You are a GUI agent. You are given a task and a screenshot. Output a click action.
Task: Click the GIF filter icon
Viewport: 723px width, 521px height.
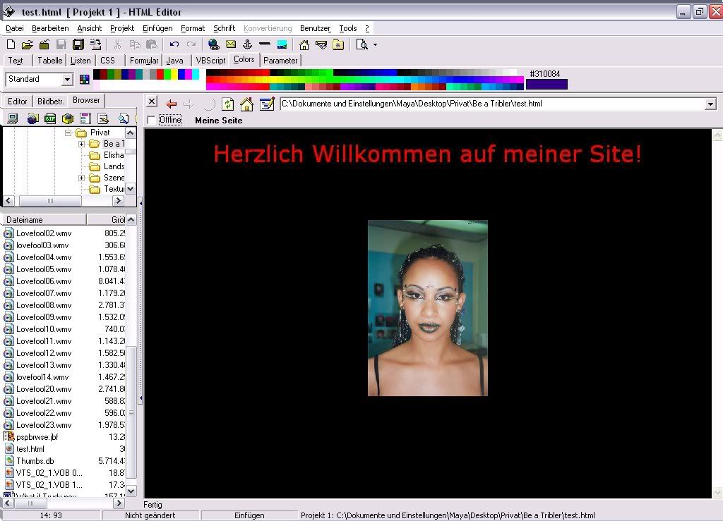tap(50, 118)
